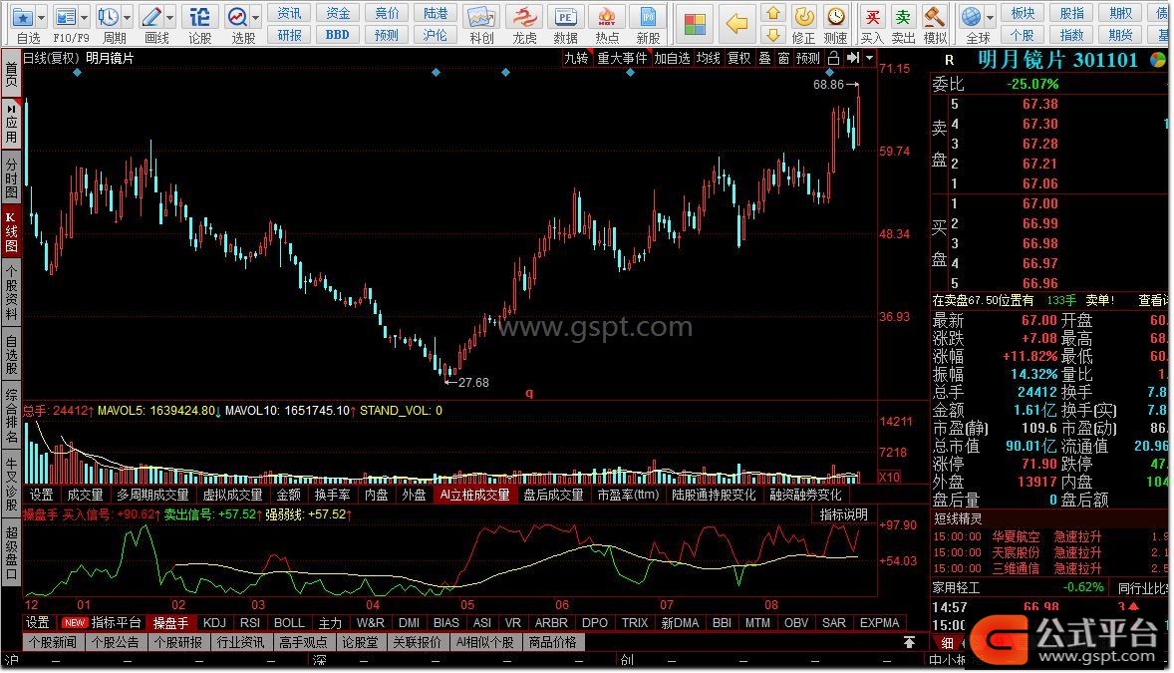Click the scroll-to-top arrow icon at bottom

(909, 642)
